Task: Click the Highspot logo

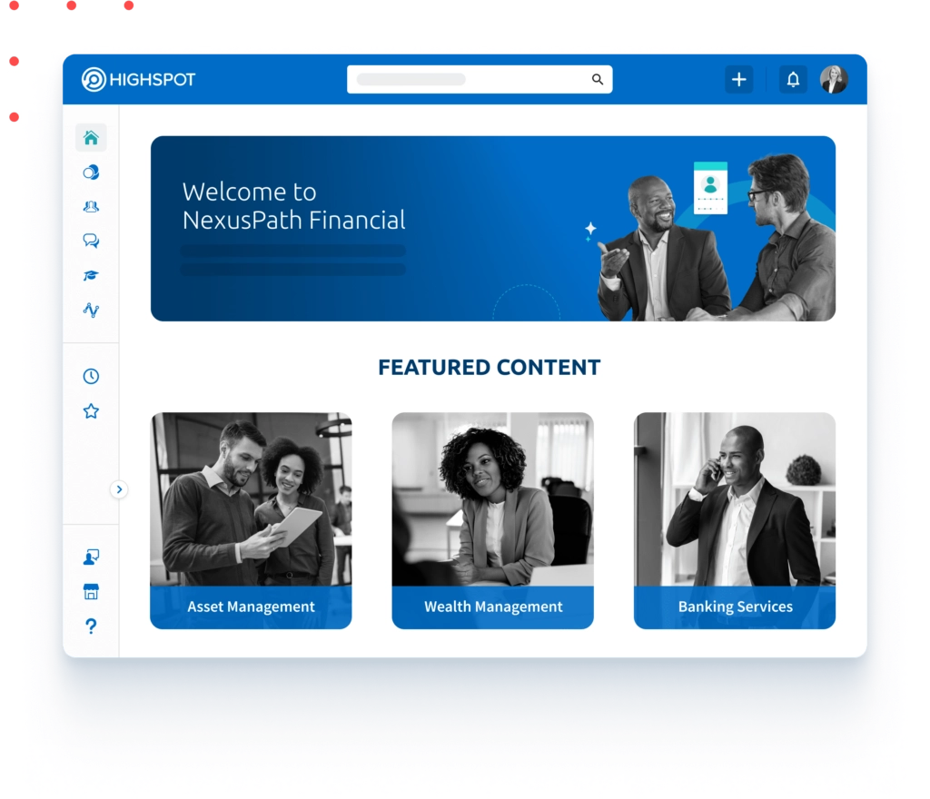Action: [x=138, y=79]
